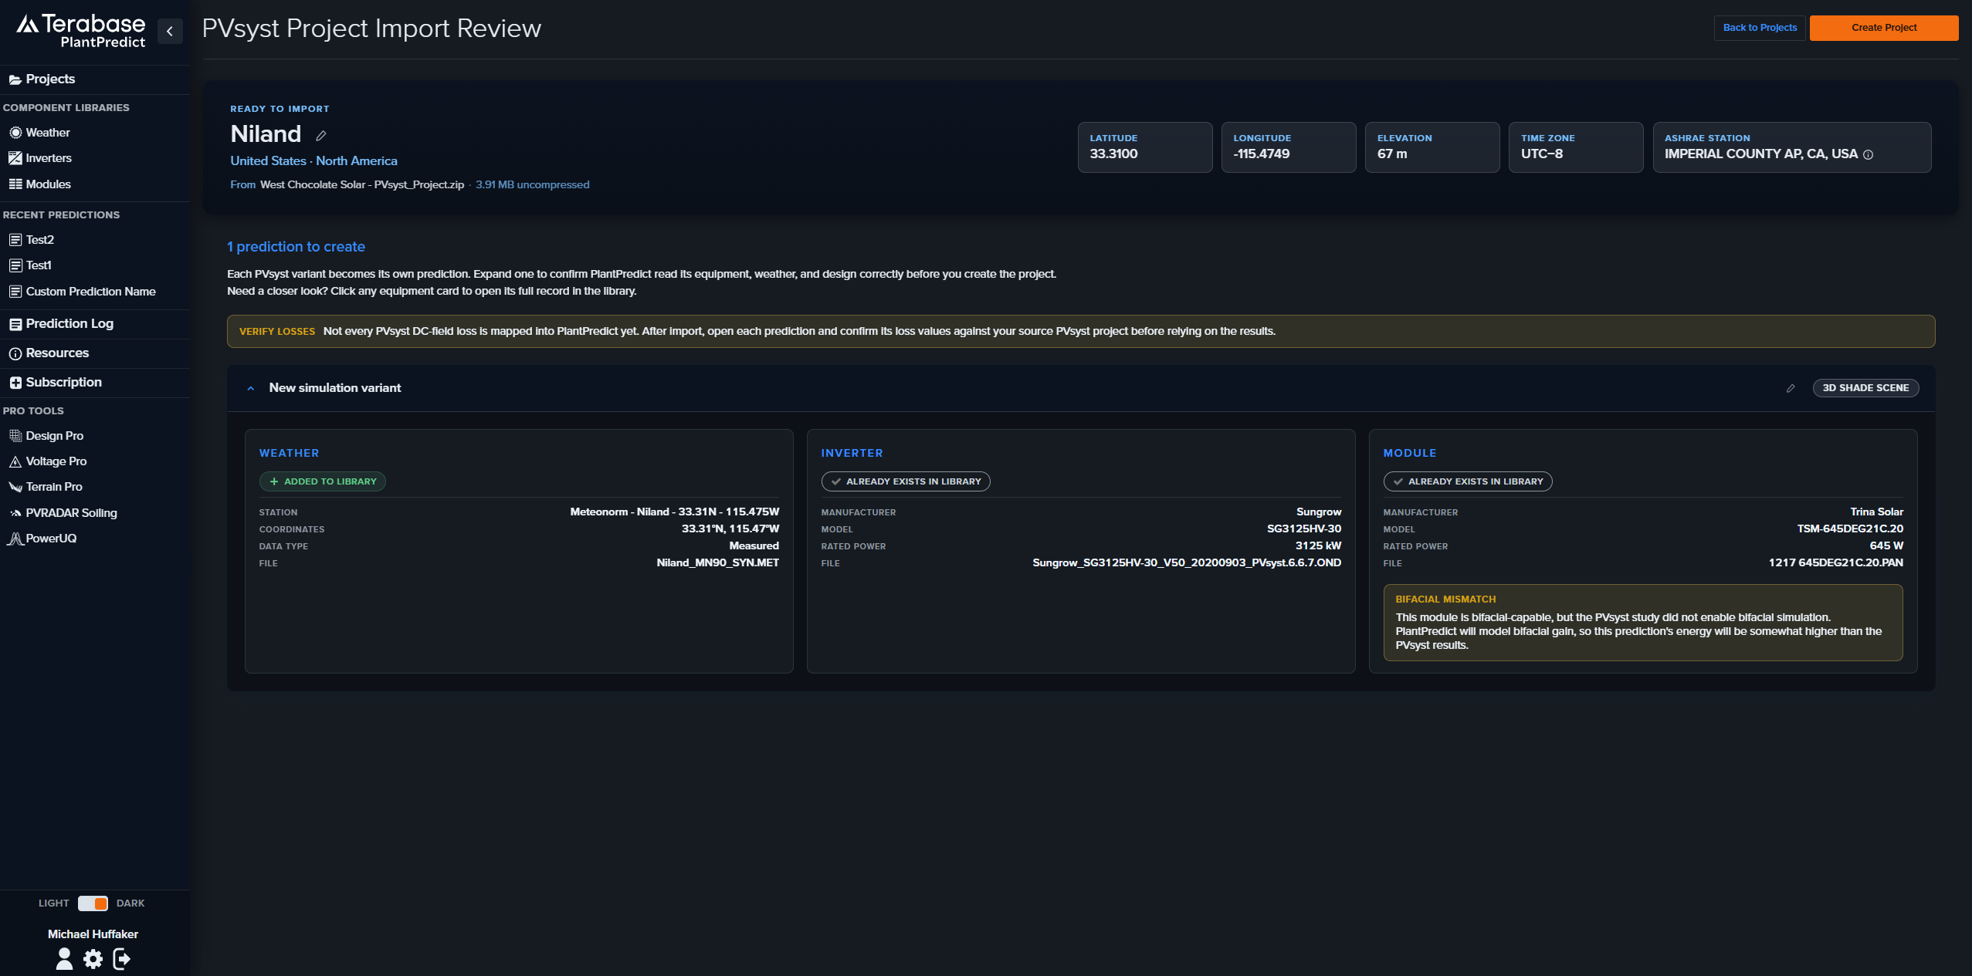Click the Voltage Pro triangle icon
1972x976 pixels.
tap(15, 461)
